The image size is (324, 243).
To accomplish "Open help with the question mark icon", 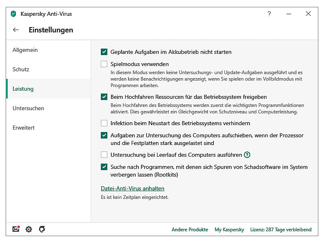I will [269, 14].
